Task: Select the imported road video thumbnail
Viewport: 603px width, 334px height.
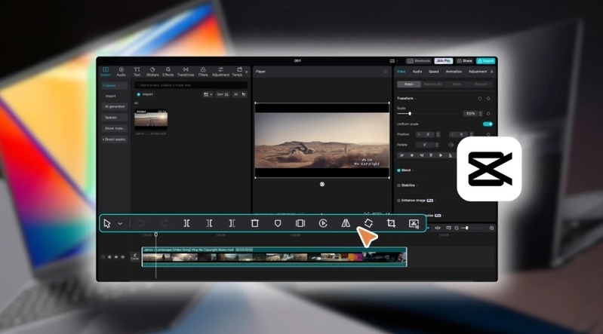Action: coord(151,119)
